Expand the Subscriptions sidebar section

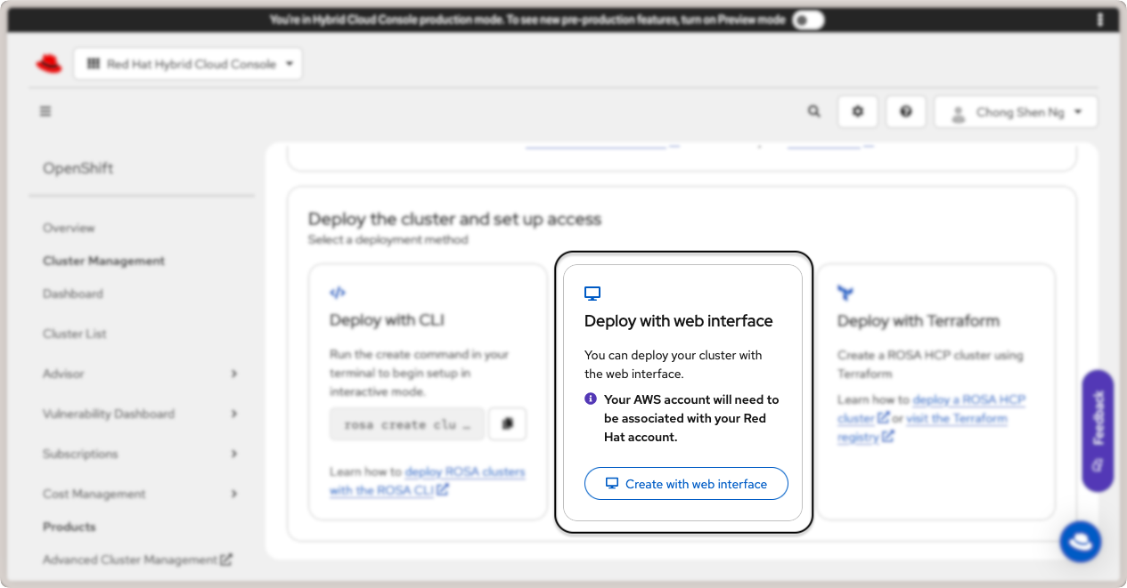233,454
